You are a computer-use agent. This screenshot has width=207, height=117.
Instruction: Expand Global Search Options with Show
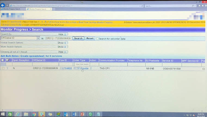point(62,43)
